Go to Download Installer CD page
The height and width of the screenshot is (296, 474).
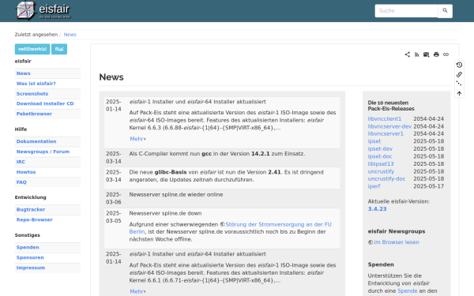tap(45, 103)
